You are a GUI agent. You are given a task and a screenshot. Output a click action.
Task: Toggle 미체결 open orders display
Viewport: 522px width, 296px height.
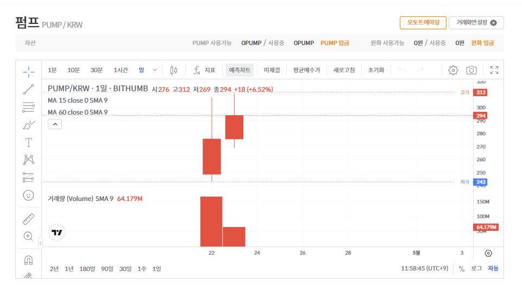coord(272,70)
